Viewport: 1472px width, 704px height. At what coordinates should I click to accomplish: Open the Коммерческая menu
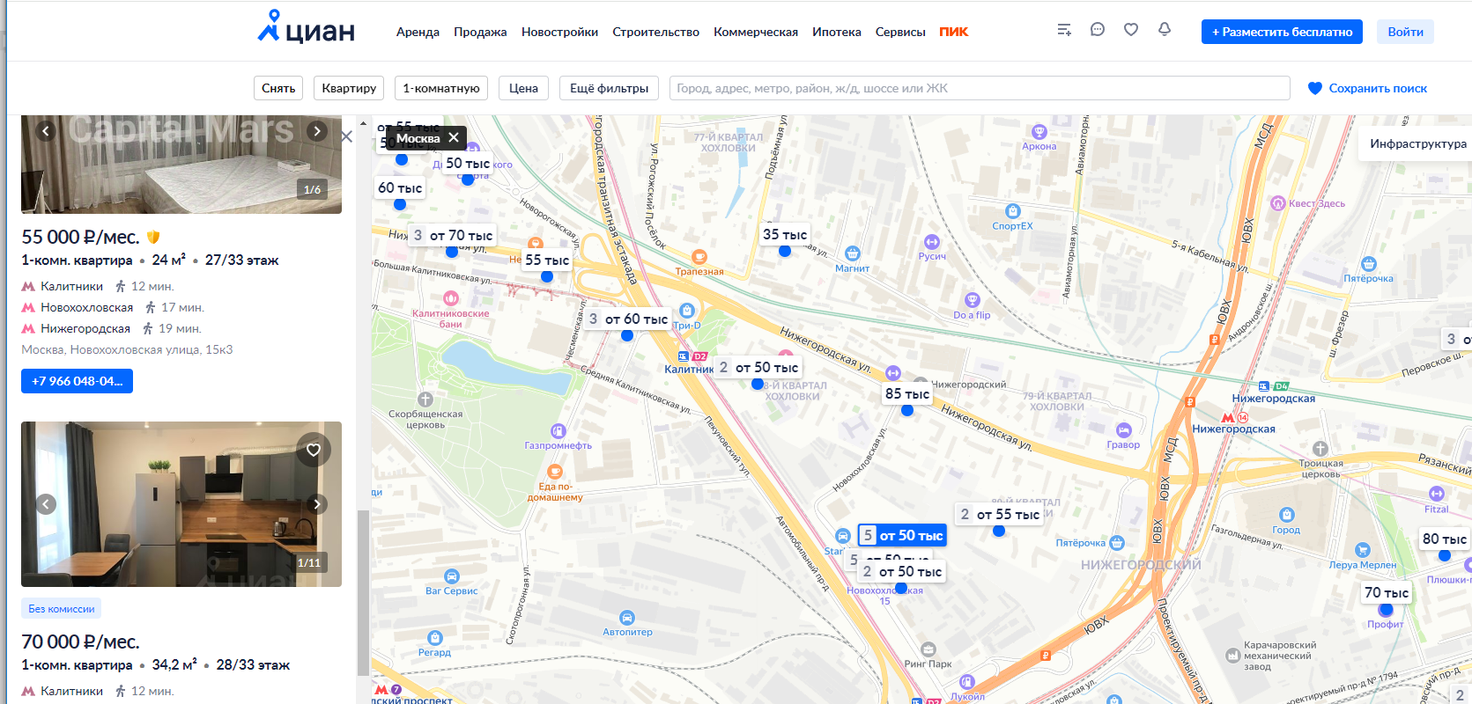click(756, 32)
